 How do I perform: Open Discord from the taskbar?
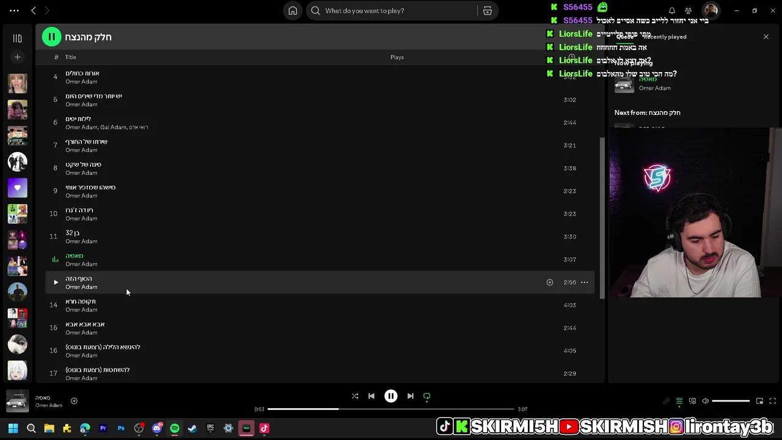pos(157,428)
